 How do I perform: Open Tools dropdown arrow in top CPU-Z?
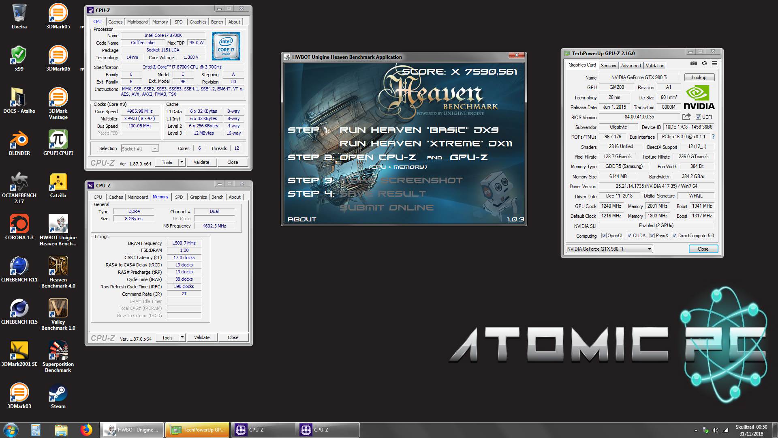click(182, 162)
